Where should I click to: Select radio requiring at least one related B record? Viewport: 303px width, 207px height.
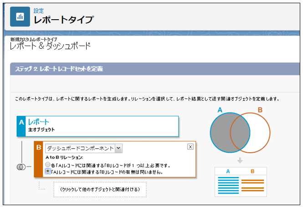pyautogui.click(x=47, y=165)
